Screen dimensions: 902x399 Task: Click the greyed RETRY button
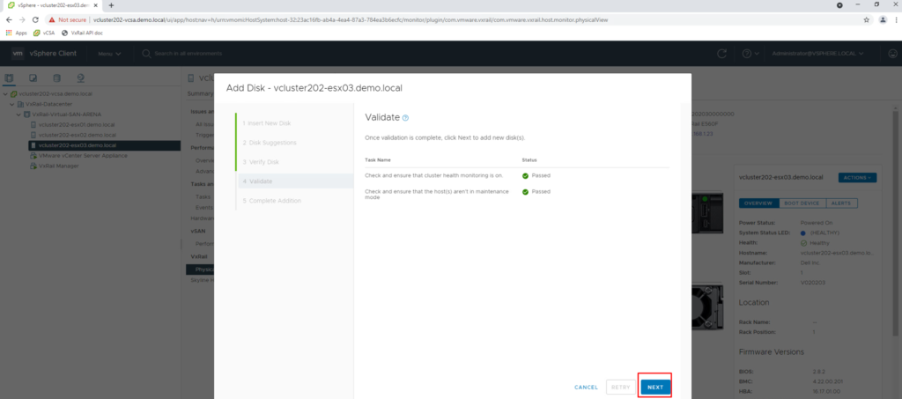click(621, 387)
